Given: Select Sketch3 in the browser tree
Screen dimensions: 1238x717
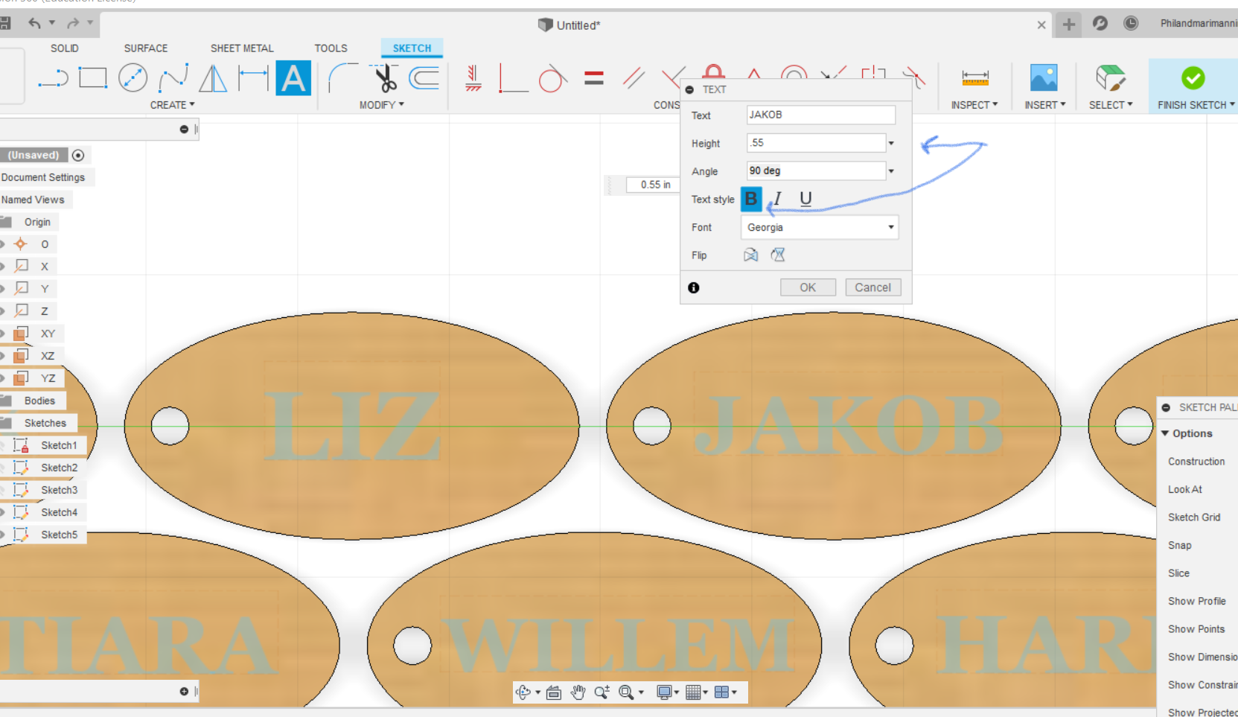Looking at the screenshot, I should (59, 489).
